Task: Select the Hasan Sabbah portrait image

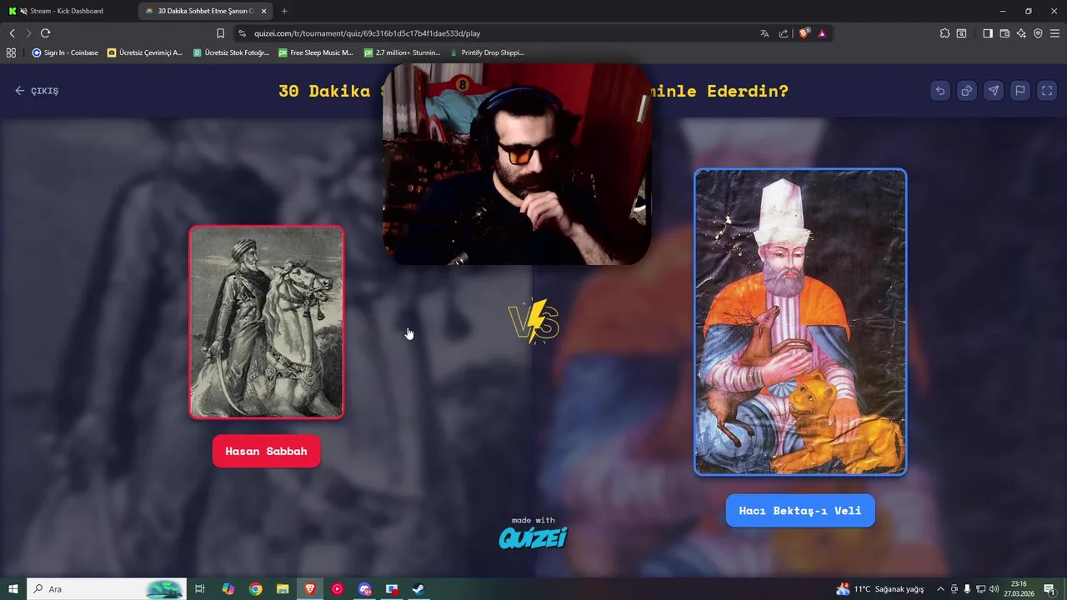Action: (x=266, y=322)
